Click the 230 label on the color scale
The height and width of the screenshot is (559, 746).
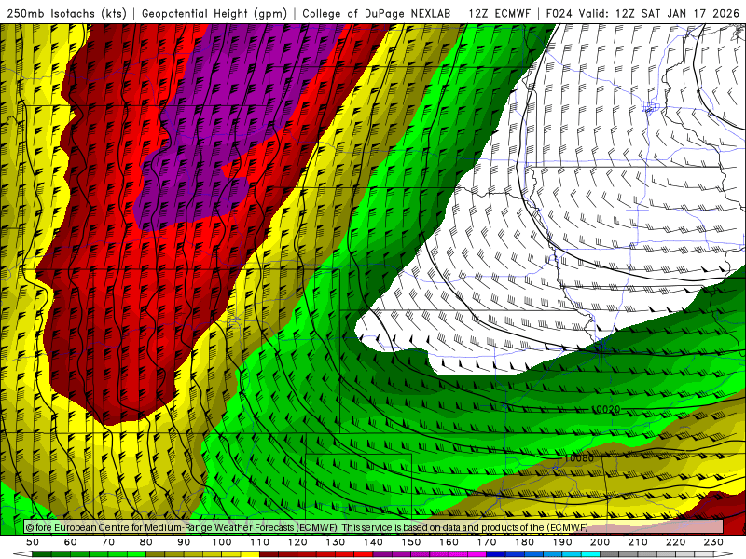pos(713,542)
